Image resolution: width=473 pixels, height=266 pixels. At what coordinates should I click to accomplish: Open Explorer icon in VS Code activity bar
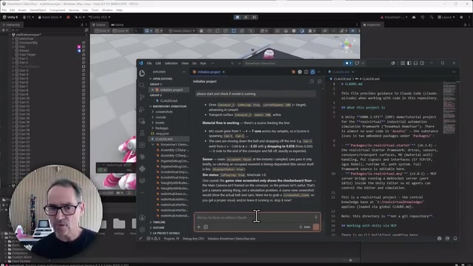[142, 73]
